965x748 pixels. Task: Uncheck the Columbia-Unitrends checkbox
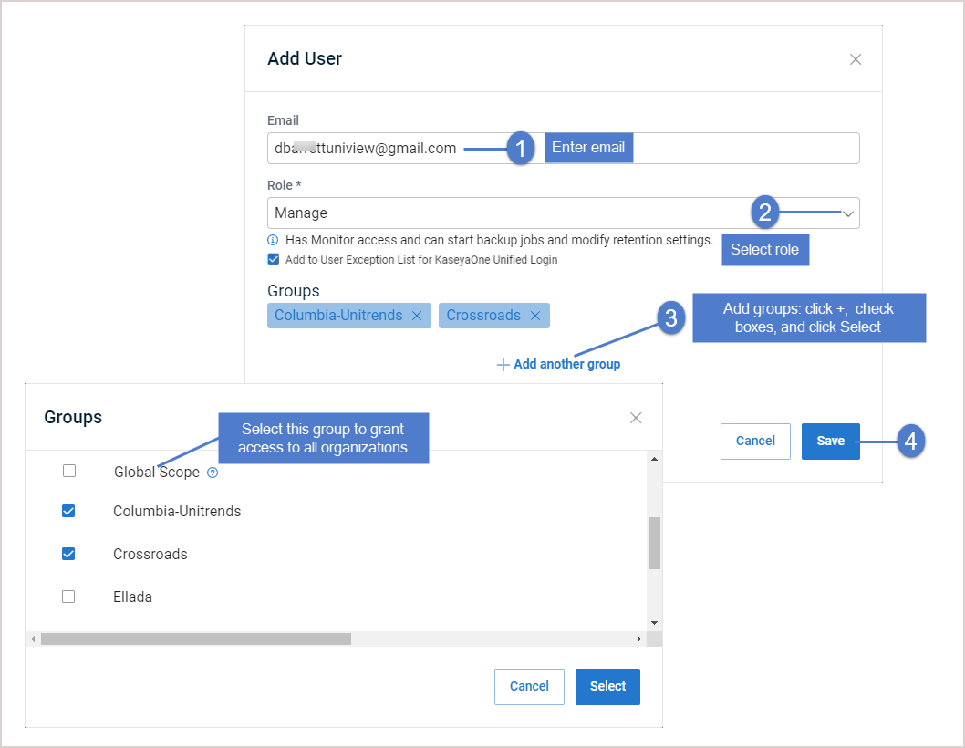pos(68,511)
